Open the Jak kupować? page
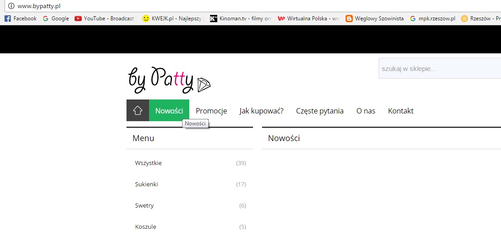The image size is (501, 241). point(262,111)
